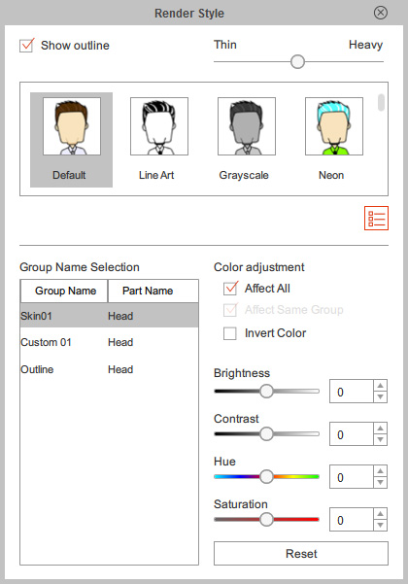
Task: Increase Contrast with the up arrow
Action: click(x=380, y=429)
